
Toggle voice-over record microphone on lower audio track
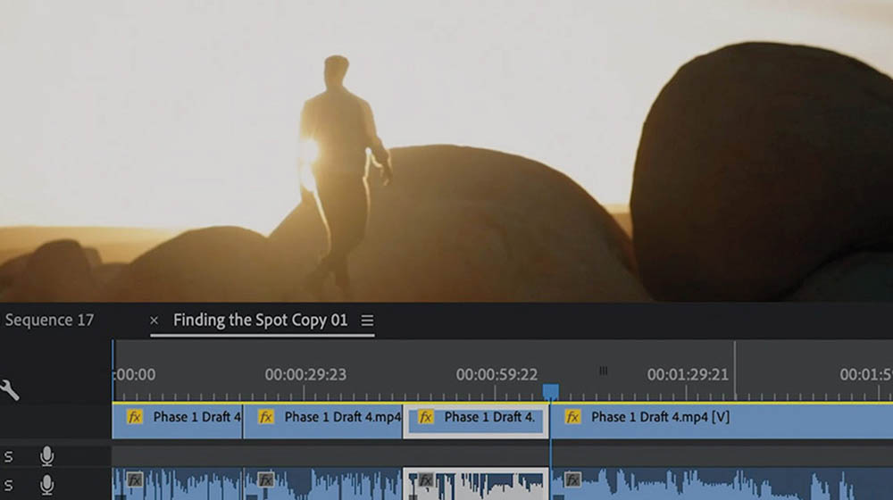click(46, 485)
